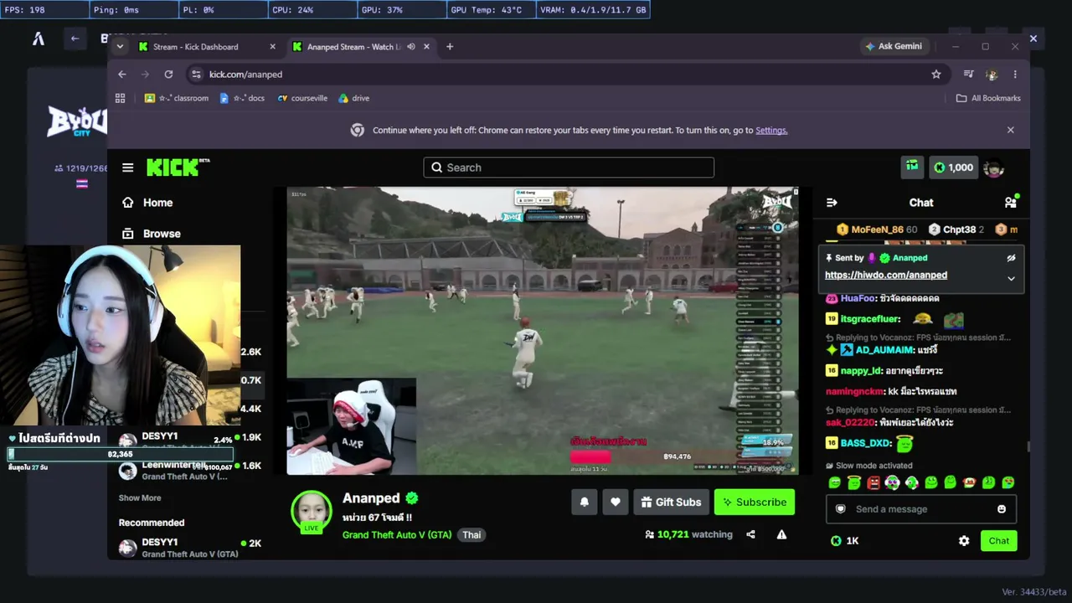Go back in Chrome

[x=122, y=75]
